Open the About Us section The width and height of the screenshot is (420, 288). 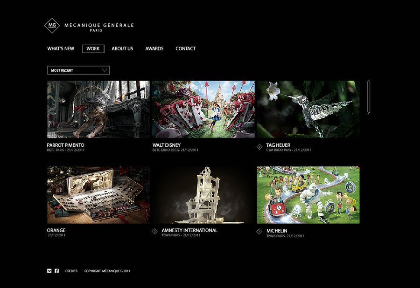click(x=122, y=48)
